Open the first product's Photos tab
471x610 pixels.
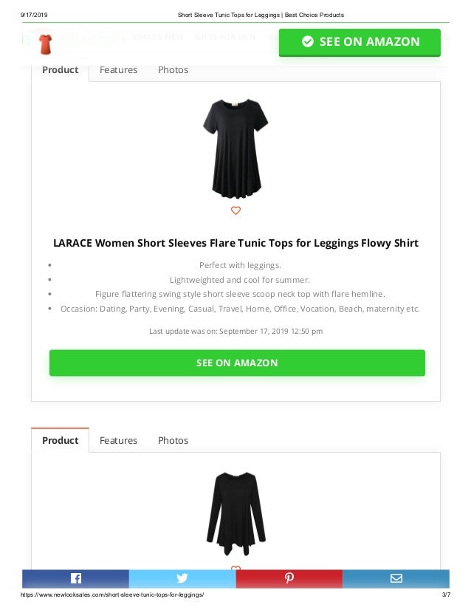click(173, 70)
